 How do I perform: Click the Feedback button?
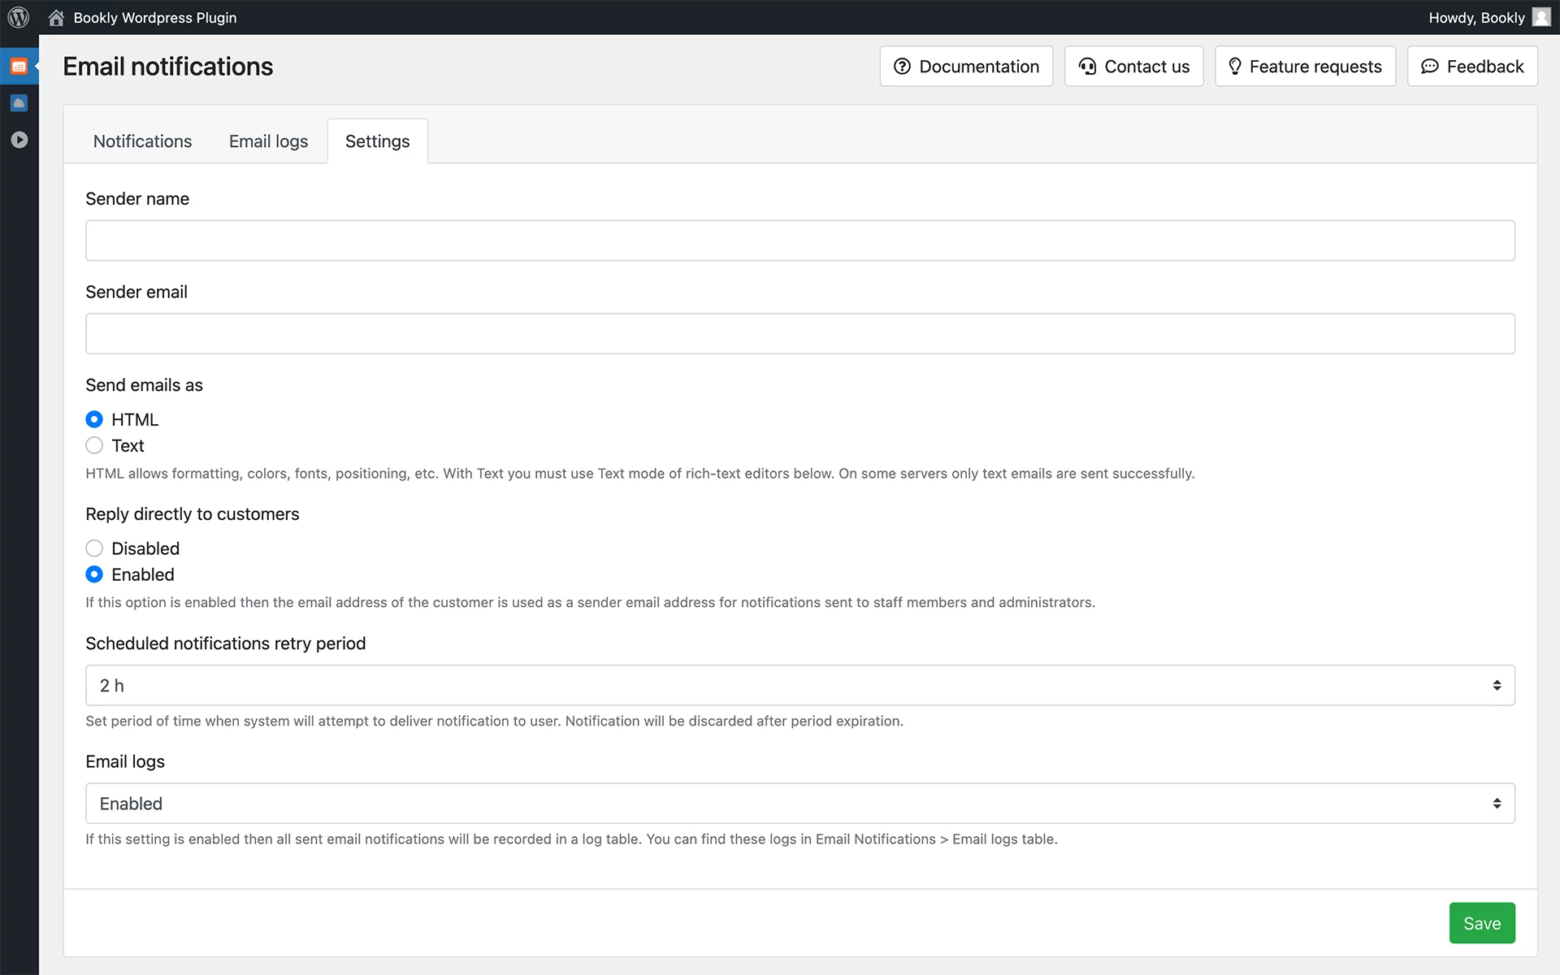coord(1472,67)
